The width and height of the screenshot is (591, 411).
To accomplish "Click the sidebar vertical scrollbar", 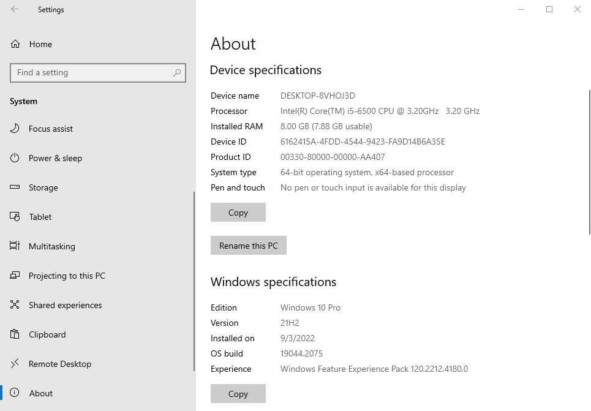I will pos(194,281).
